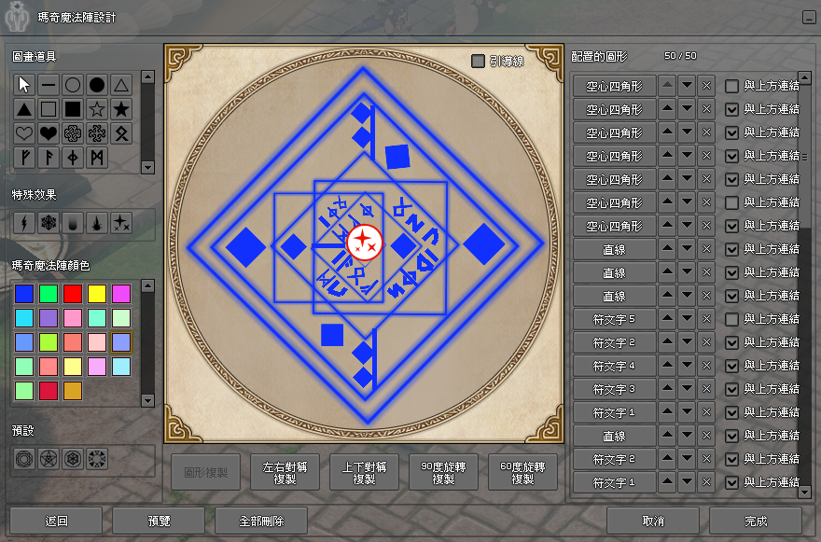The height and width of the screenshot is (542, 821).
Task: Pick the magenta color swatch
Action: pyautogui.click(x=121, y=294)
